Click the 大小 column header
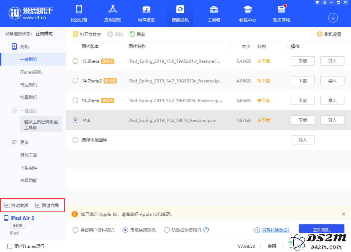This screenshot has height=252, width=351. [246, 46]
